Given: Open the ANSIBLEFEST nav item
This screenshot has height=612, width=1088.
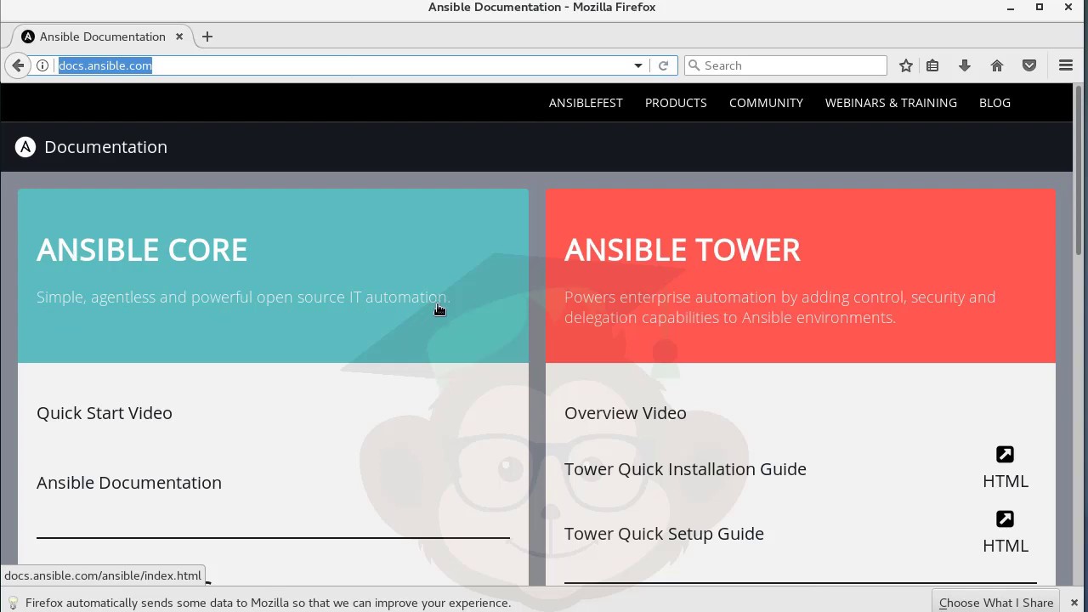Looking at the screenshot, I should [x=586, y=103].
